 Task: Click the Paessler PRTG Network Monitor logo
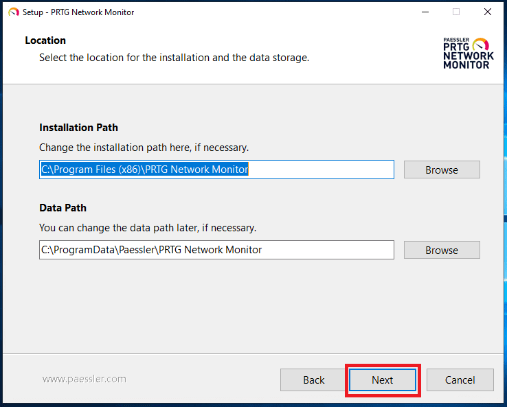tap(469, 53)
